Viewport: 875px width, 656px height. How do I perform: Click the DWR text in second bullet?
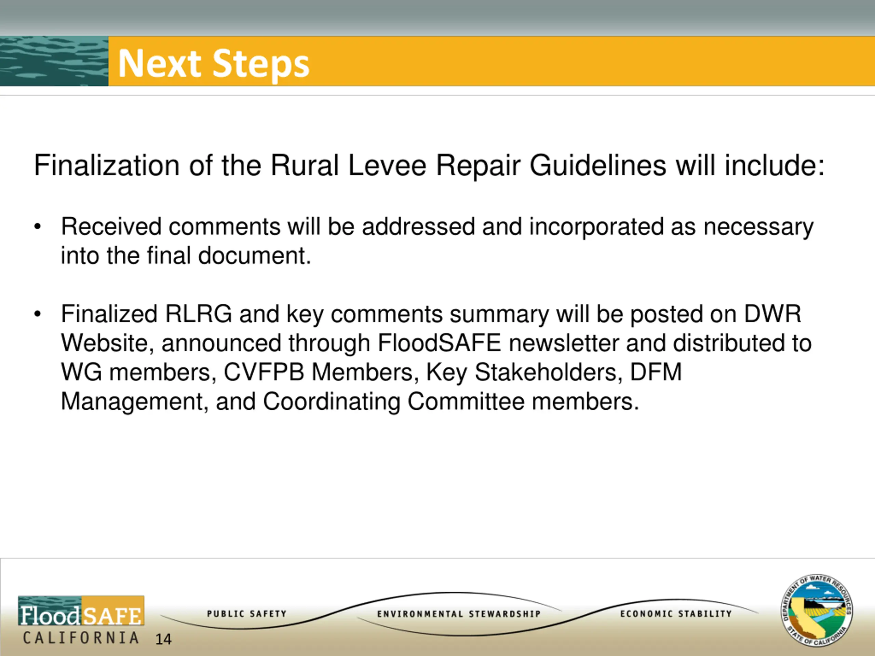(x=772, y=314)
